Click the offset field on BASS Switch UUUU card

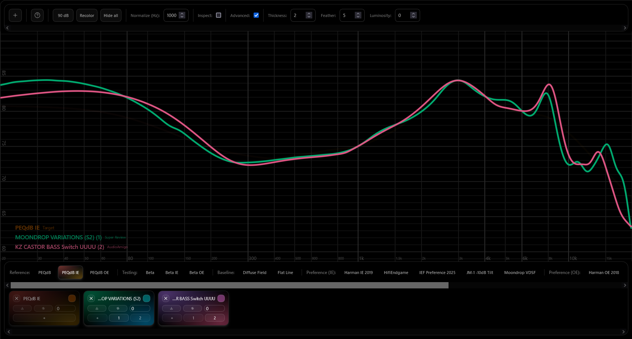[214, 308]
